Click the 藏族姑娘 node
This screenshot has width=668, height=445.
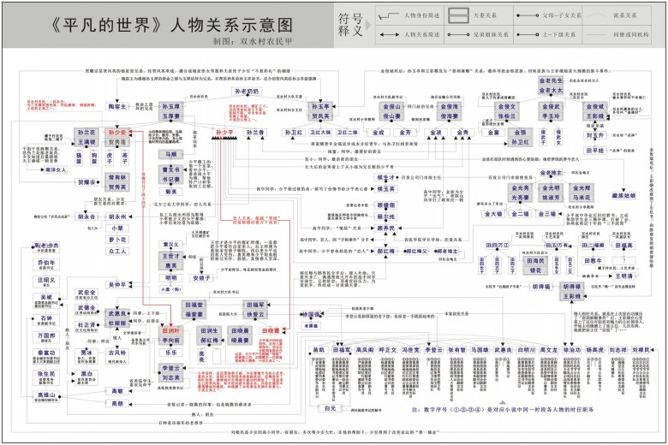623,195
